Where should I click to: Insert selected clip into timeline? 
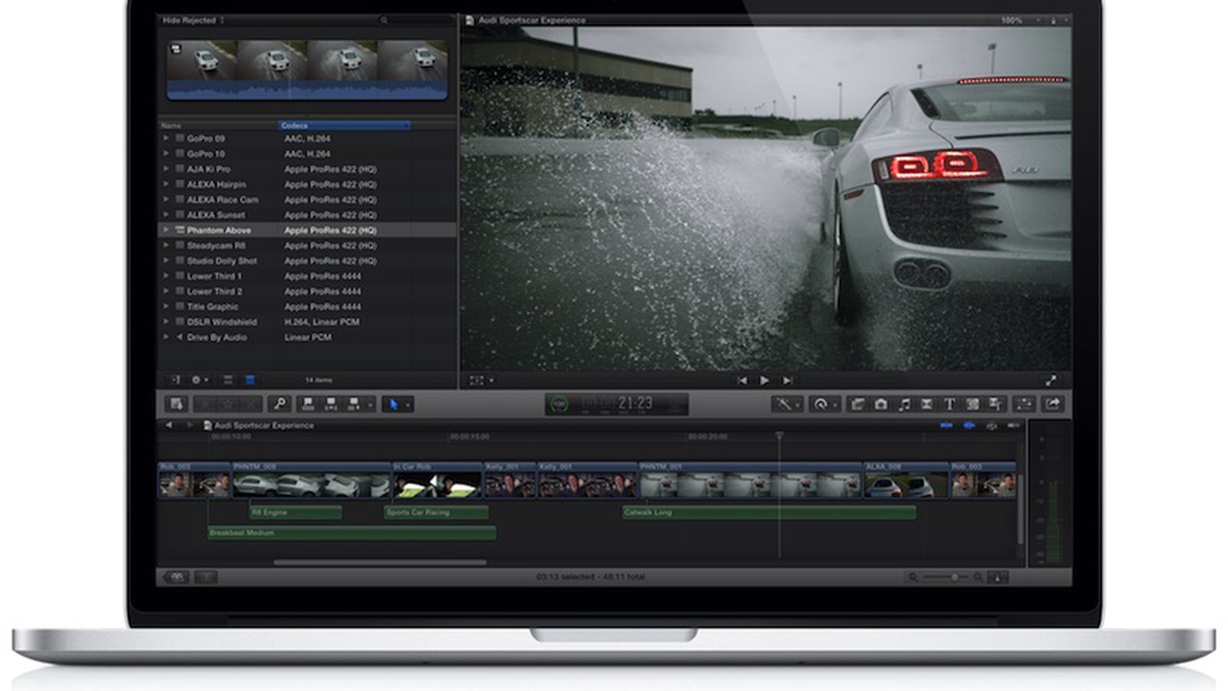[331, 404]
